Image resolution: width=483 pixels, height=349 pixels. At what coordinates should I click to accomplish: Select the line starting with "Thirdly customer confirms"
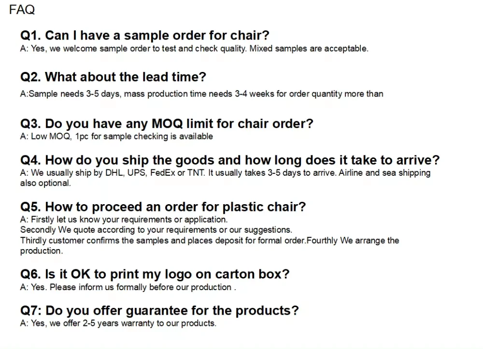coord(209,240)
